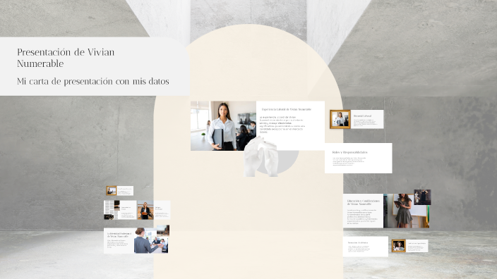This screenshot has height=279, width=497.
Task: Click gold-framed photo beside 'Historial Laboral'
Action: tap(340, 119)
